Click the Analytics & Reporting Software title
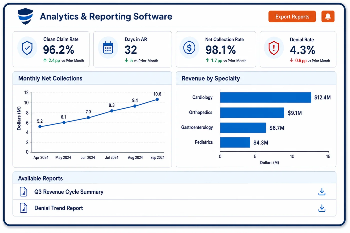This screenshot has height=233, width=350. click(106, 17)
